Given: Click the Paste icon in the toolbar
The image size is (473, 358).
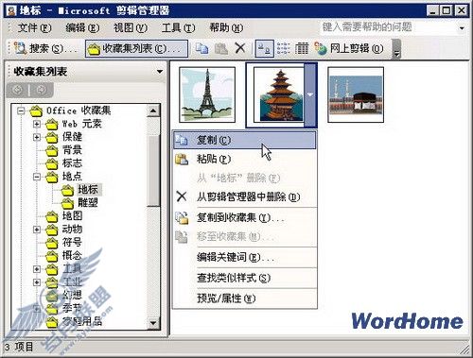Looking at the screenshot, I should [221, 48].
